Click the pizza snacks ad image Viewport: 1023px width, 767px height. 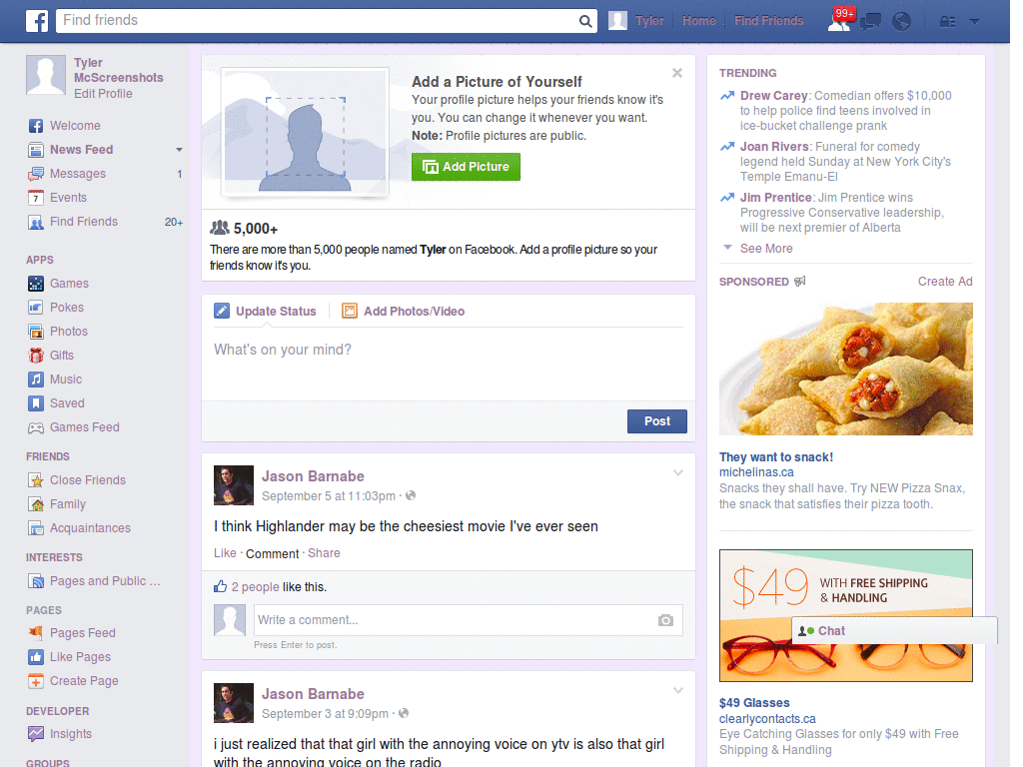point(845,370)
